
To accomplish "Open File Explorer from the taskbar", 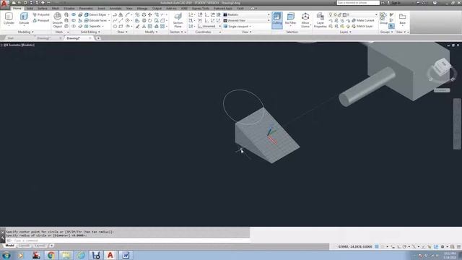I will tap(66, 255).
